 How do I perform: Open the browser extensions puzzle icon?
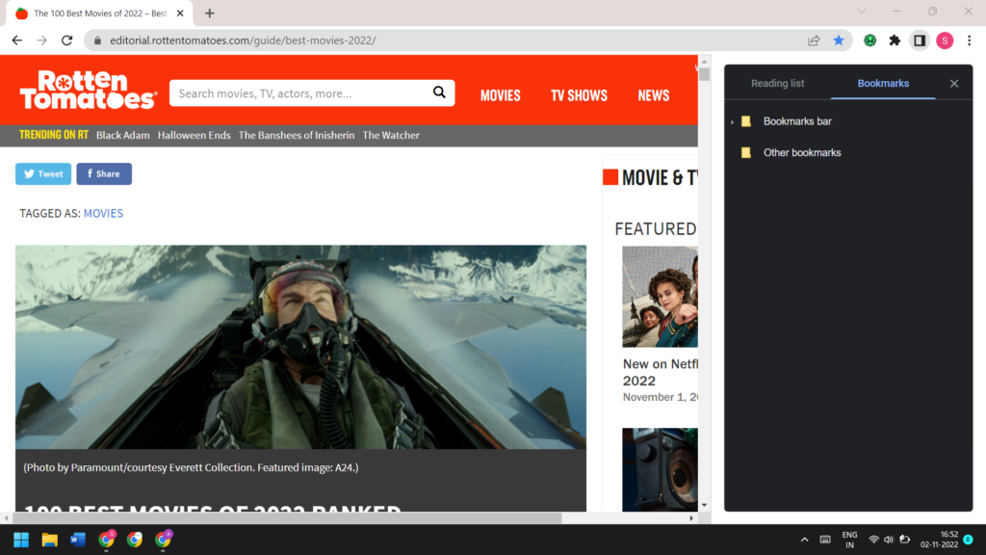click(894, 40)
